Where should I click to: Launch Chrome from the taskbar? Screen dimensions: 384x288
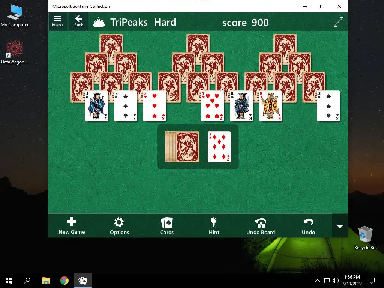click(x=64, y=280)
